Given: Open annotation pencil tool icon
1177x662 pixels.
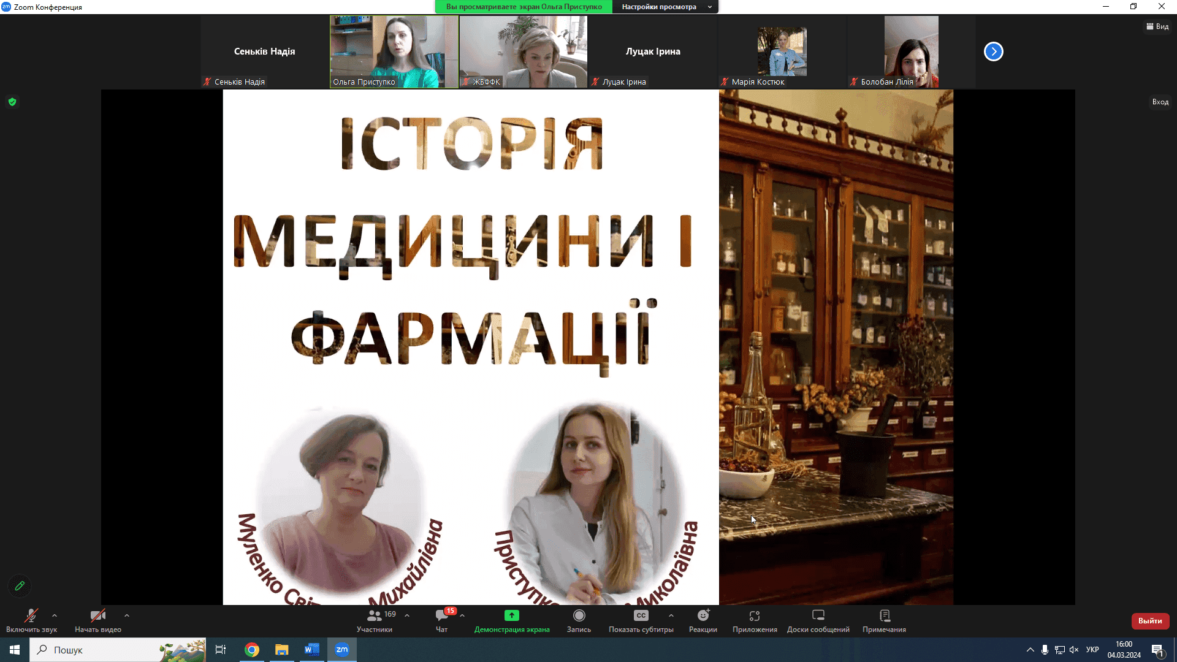Looking at the screenshot, I should [x=20, y=585].
